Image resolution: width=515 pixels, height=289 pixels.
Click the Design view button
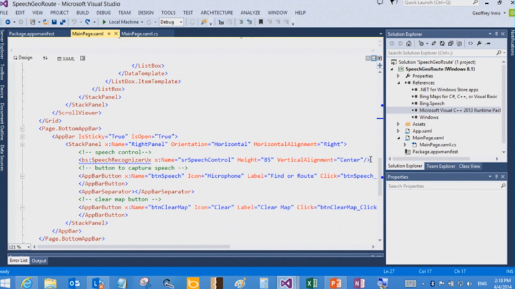pos(23,58)
